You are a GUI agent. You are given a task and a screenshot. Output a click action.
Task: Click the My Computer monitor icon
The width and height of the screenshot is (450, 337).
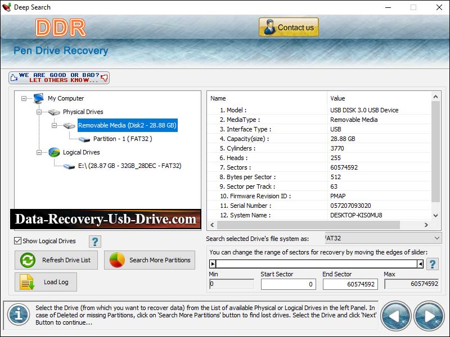tap(38, 98)
